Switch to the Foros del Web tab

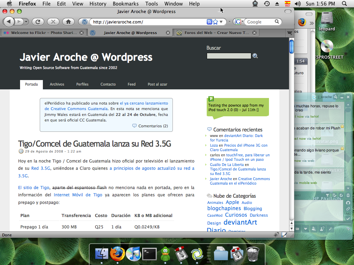coord(216,33)
